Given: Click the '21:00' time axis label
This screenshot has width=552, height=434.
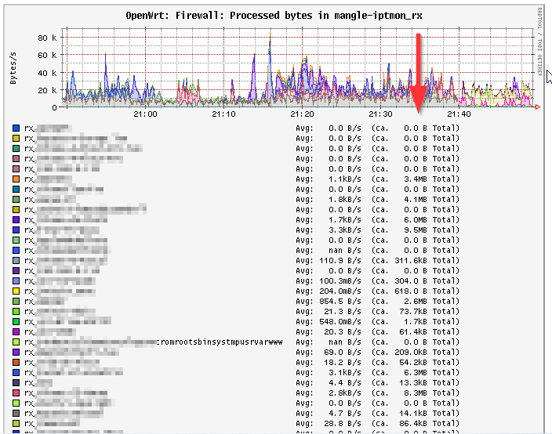Looking at the screenshot, I should pos(145,114).
